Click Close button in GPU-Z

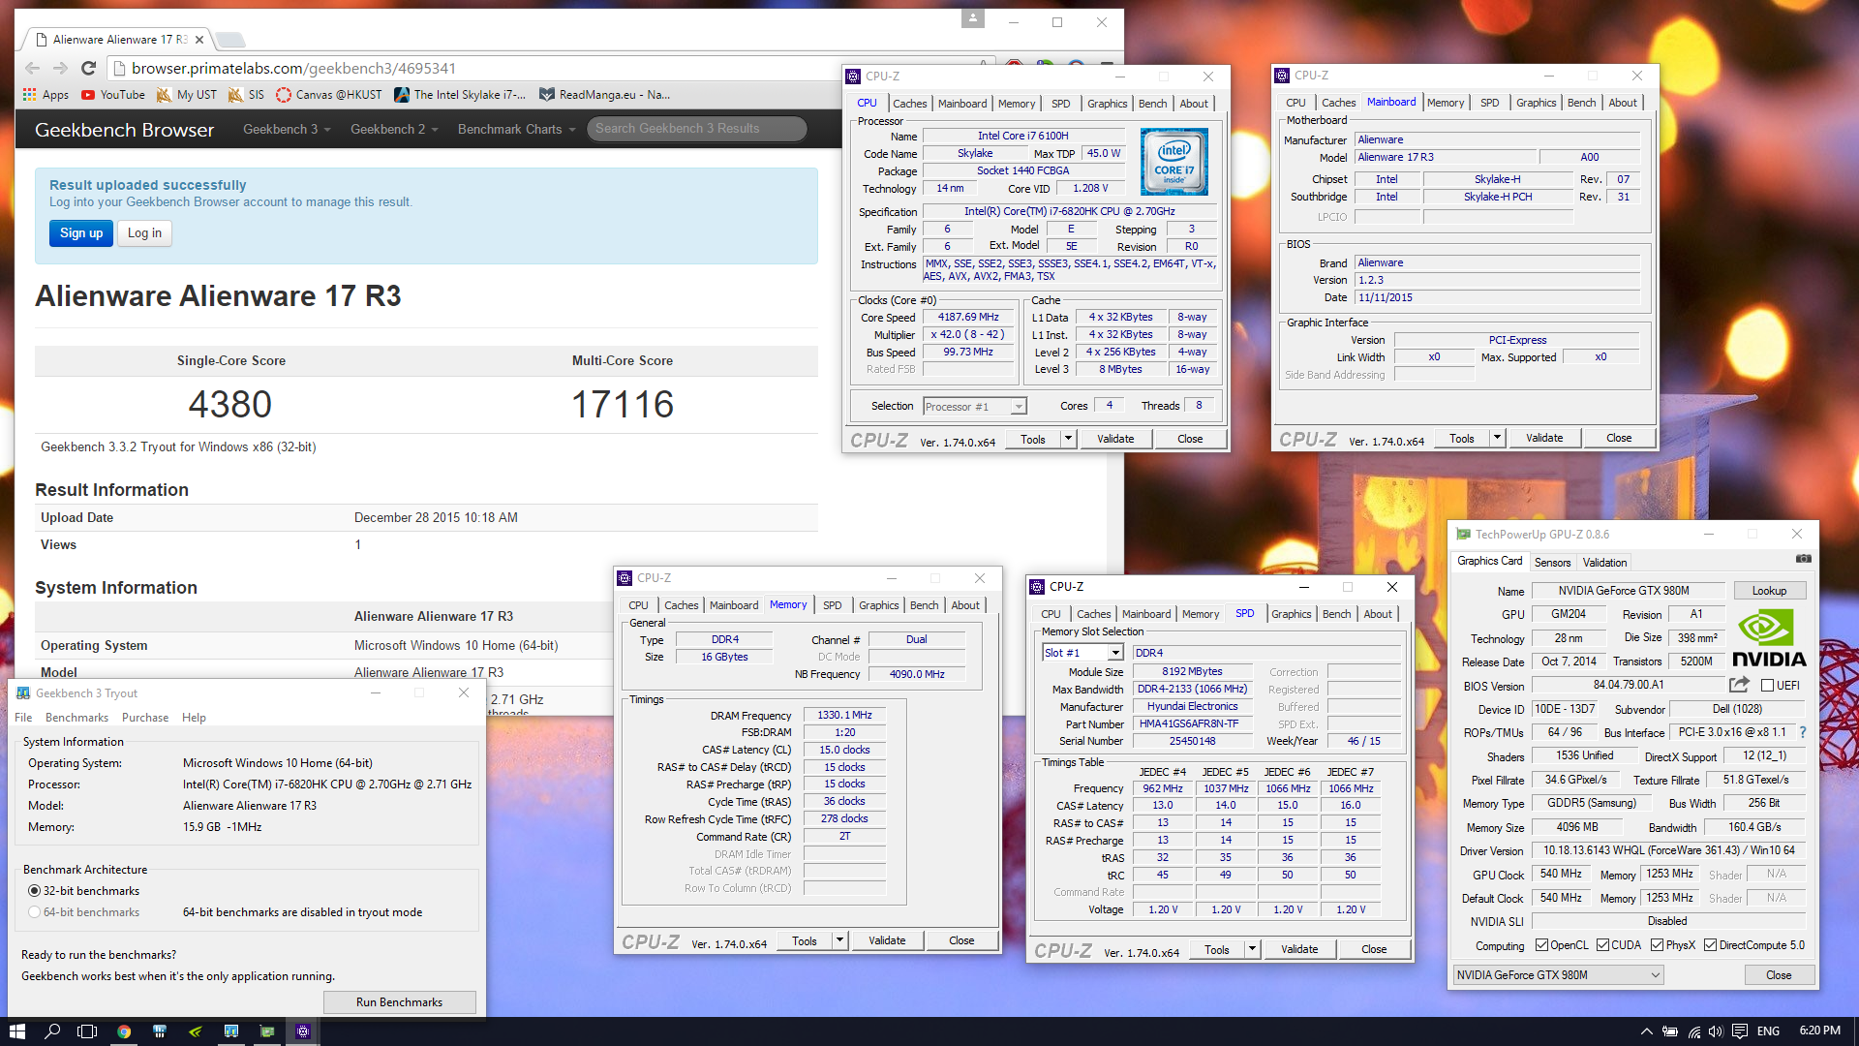(1779, 975)
